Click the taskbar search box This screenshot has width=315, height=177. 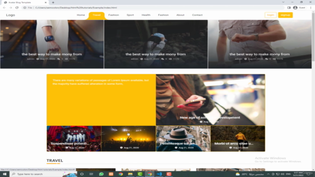43,174
